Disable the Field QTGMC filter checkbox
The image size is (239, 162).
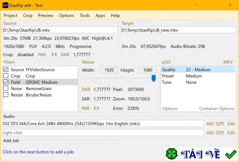(x=6, y=82)
